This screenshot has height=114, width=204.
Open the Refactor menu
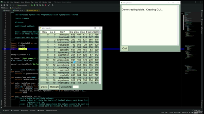tap(27, 2)
